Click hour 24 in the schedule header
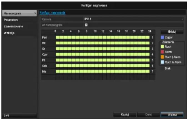The height and width of the screenshot is (119, 187). point(149,31)
